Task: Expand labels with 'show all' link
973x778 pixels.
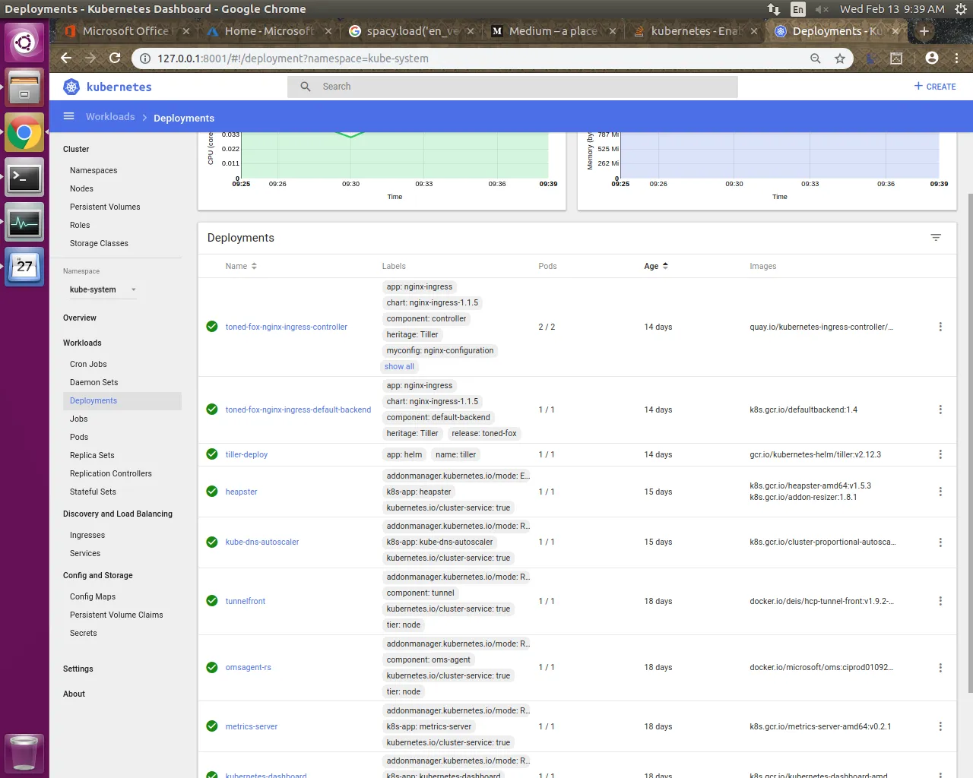Action: 399,366
